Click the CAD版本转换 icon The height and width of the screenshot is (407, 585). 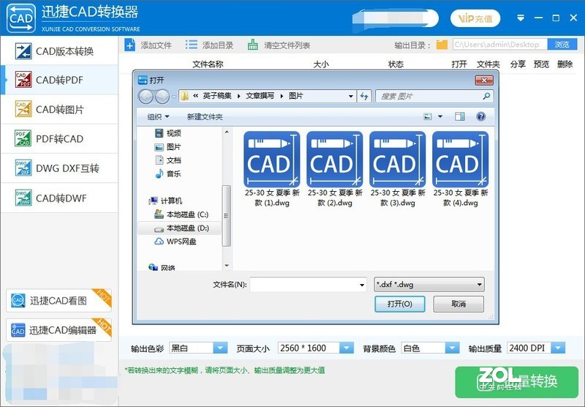click(23, 51)
